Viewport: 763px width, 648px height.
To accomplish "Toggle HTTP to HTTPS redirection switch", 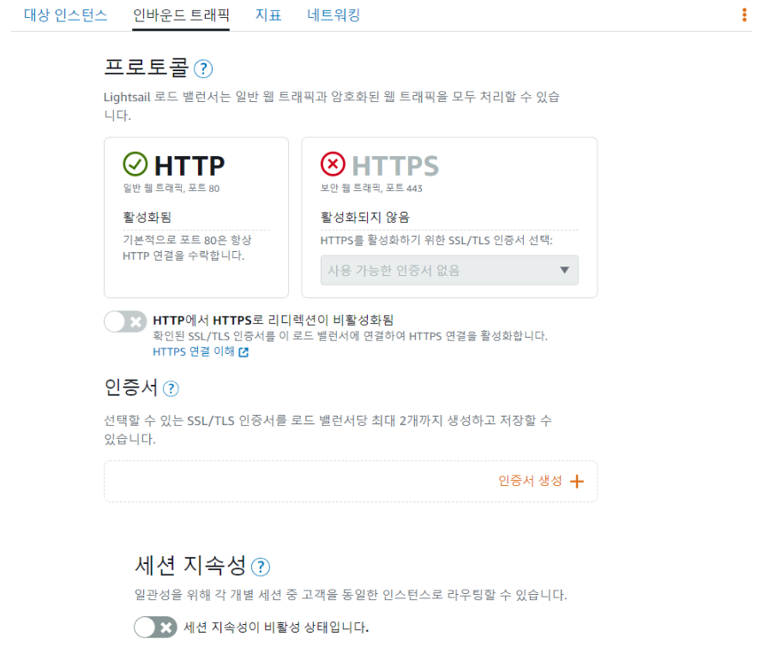I will point(125,321).
